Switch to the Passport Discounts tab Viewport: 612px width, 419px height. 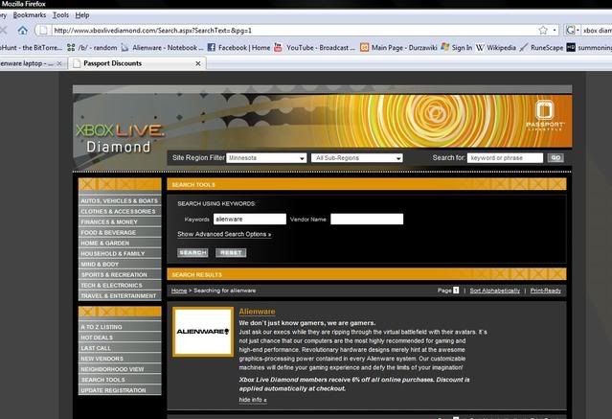click(x=137, y=63)
